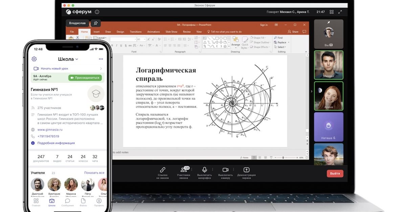This screenshot has width=406, height=212.
Task: Copy the call link (Ссылка на звонок)
Action: coord(163,173)
